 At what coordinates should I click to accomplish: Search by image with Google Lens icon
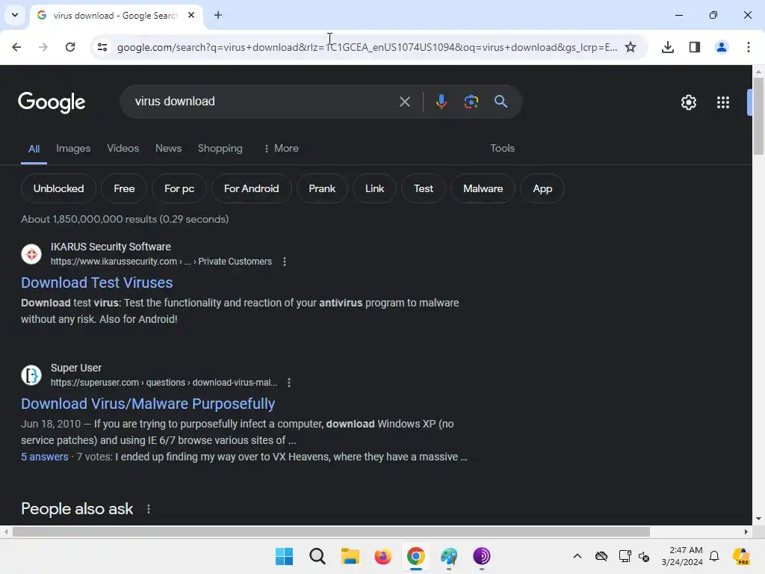pos(471,102)
